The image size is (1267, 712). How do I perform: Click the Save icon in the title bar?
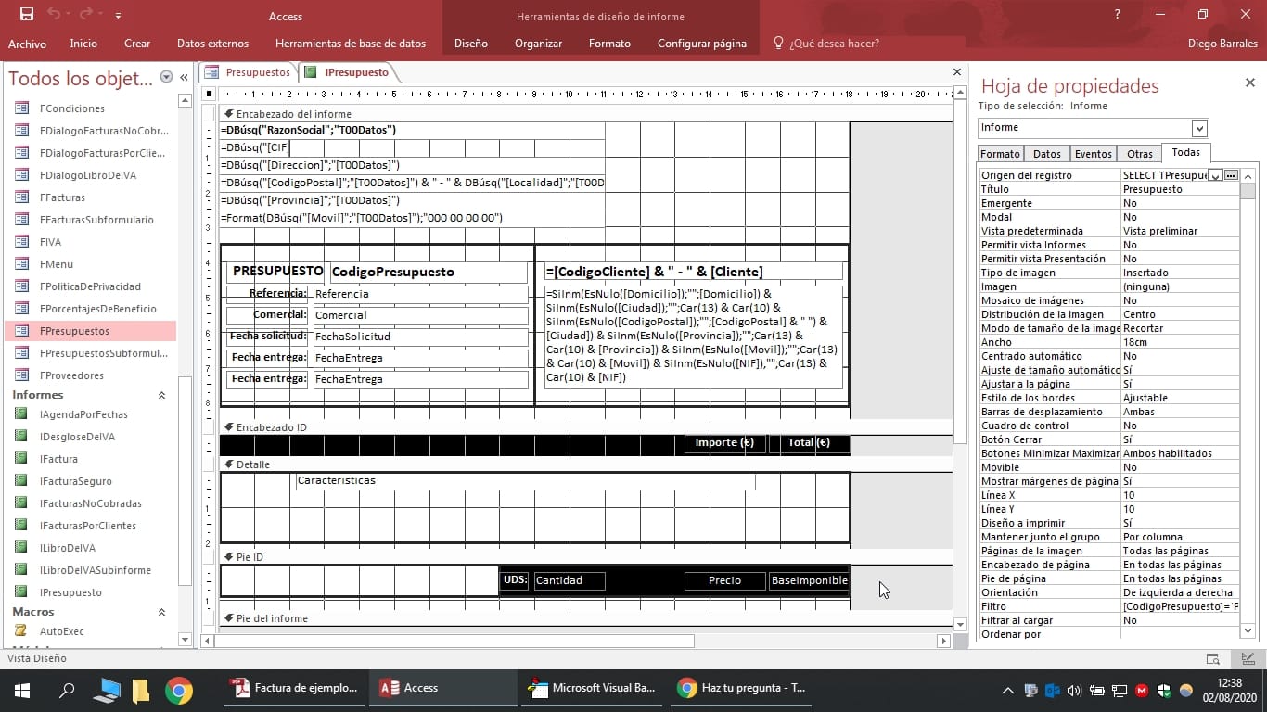(x=27, y=15)
